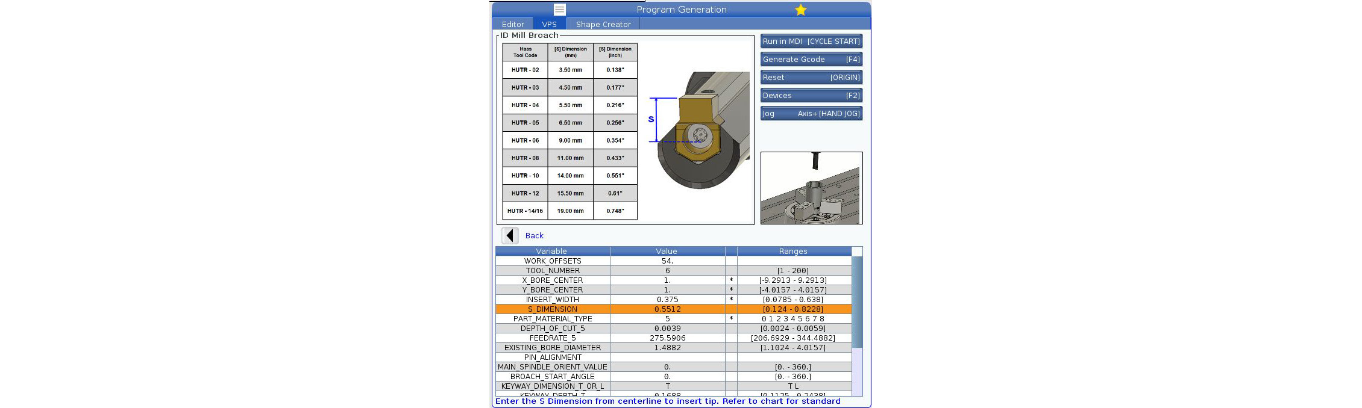Click the Program Generation title text
Image resolution: width=1362 pixels, height=408 pixels.
pyautogui.click(x=682, y=10)
